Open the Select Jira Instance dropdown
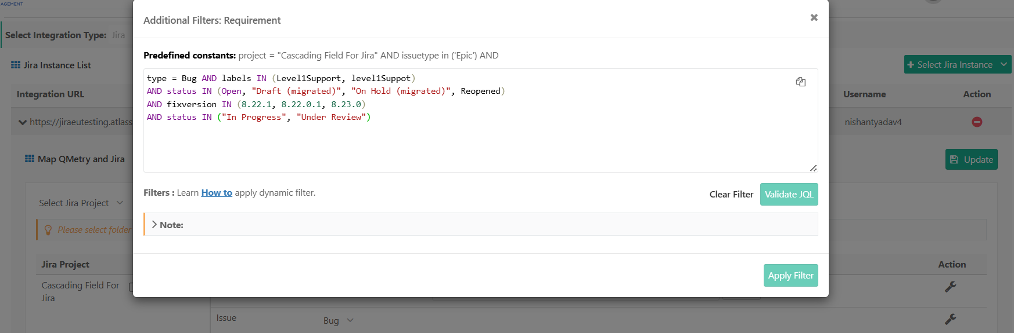 tap(957, 64)
